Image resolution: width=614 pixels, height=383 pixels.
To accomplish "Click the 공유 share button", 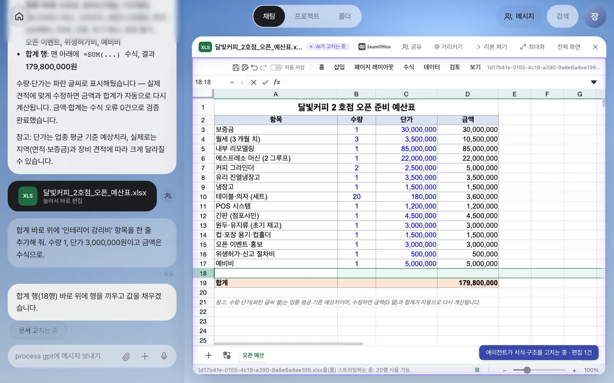I will pos(412,47).
